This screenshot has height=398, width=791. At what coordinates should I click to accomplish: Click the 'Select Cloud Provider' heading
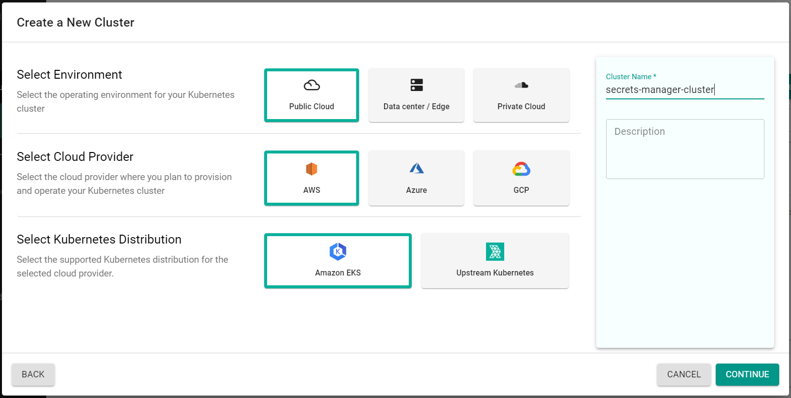(x=75, y=157)
